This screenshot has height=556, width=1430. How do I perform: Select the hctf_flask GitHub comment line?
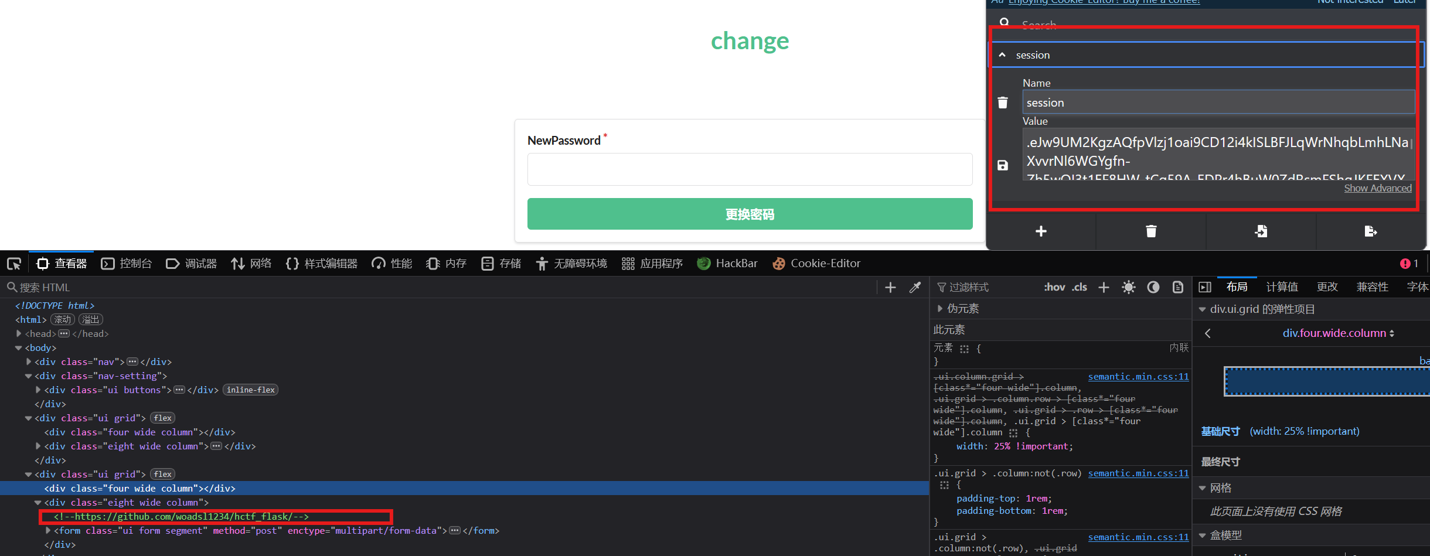pos(181,517)
